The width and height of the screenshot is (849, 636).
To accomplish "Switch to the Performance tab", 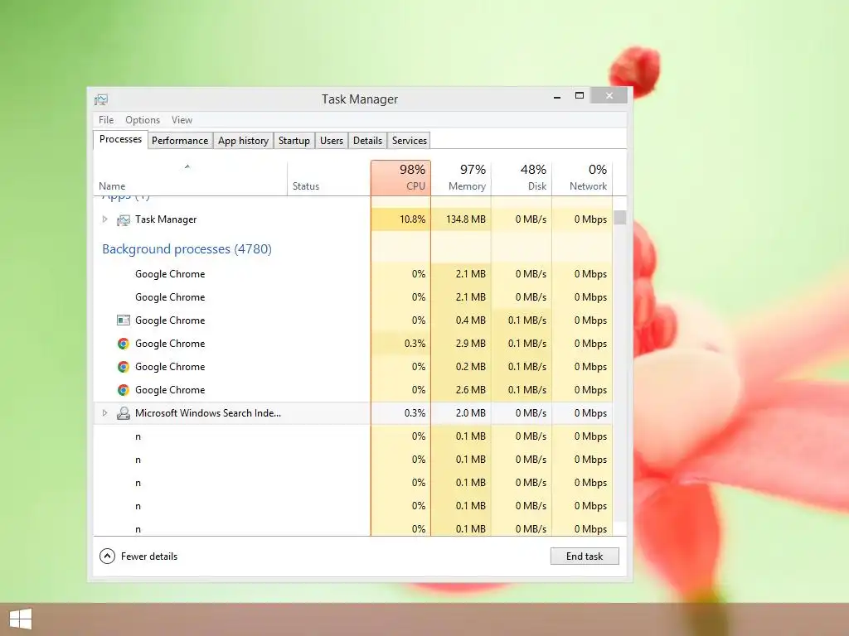I will [x=180, y=141].
